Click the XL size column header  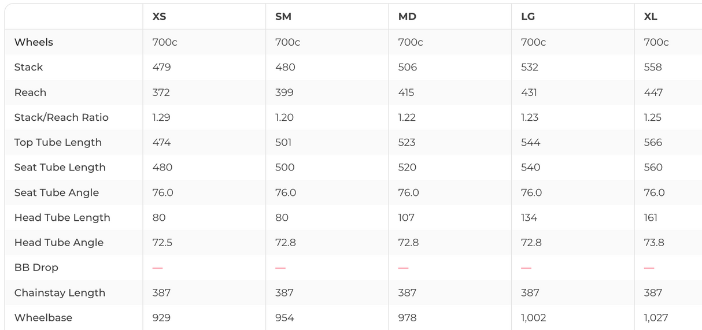(x=651, y=17)
